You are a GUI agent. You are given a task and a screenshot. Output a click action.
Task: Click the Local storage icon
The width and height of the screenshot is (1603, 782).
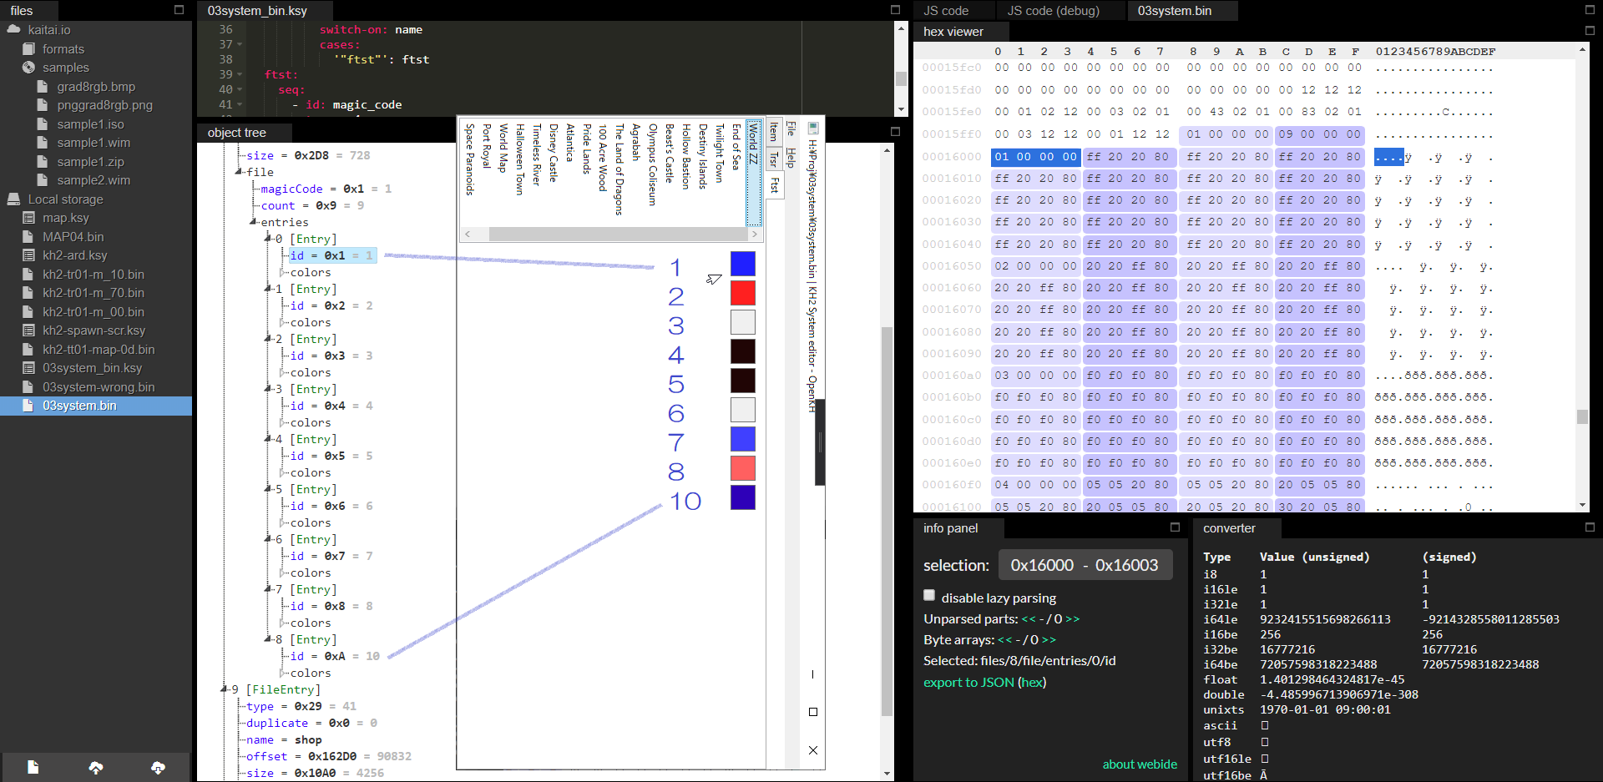coord(13,199)
